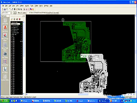Click the Zoom Out magnifier icon
Viewport: 137px width, 103px height.
click(x=21, y=9)
